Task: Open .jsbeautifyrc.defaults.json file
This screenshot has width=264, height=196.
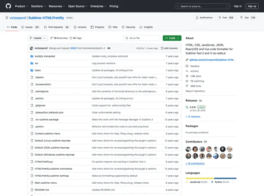Action: click(49, 113)
